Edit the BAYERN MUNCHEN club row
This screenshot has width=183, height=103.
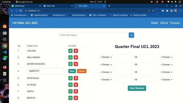click(70, 64)
